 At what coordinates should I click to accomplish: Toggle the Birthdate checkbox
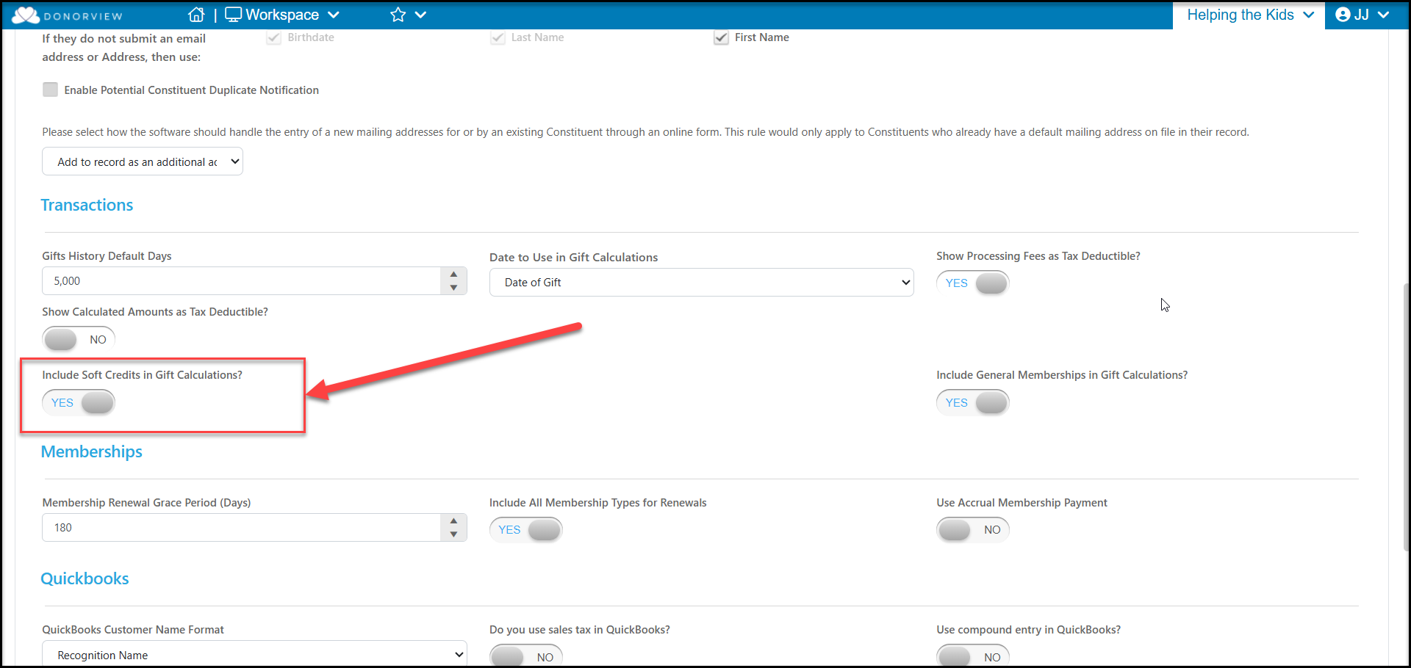click(274, 37)
